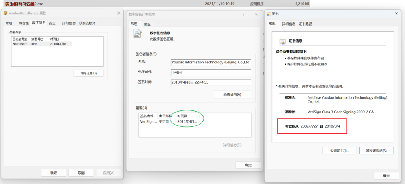Click the 签名时间 field showing 2010年4月8日
Viewport: 405px width, 184px height.
(x=211, y=83)
